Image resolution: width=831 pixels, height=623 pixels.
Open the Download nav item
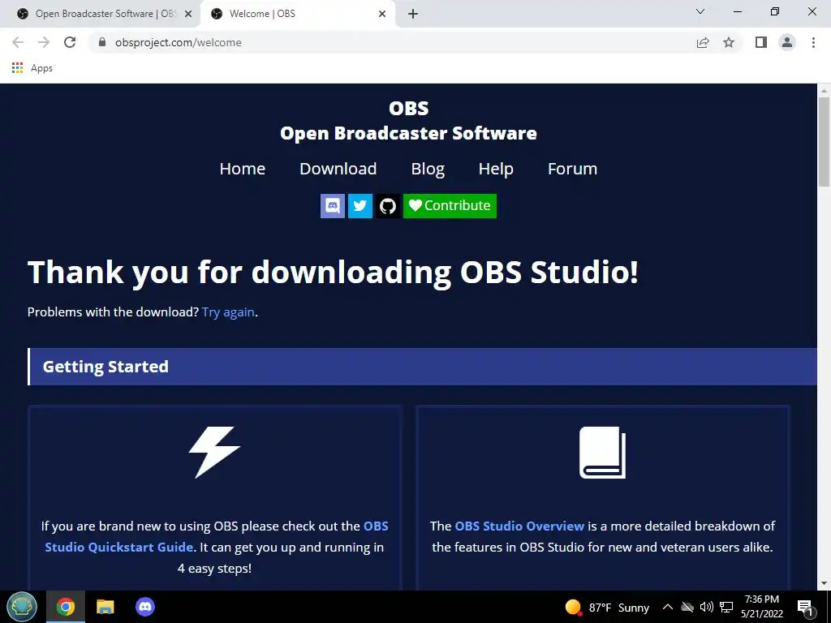[338, 169]
